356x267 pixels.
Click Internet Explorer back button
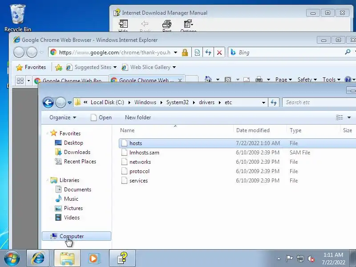[19, 53]
